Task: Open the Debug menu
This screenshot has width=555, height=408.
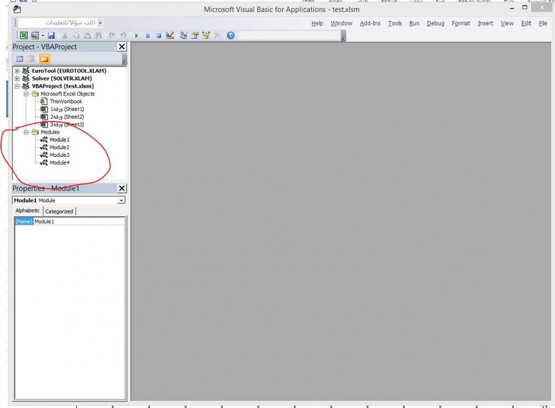Action: point(435,23)
